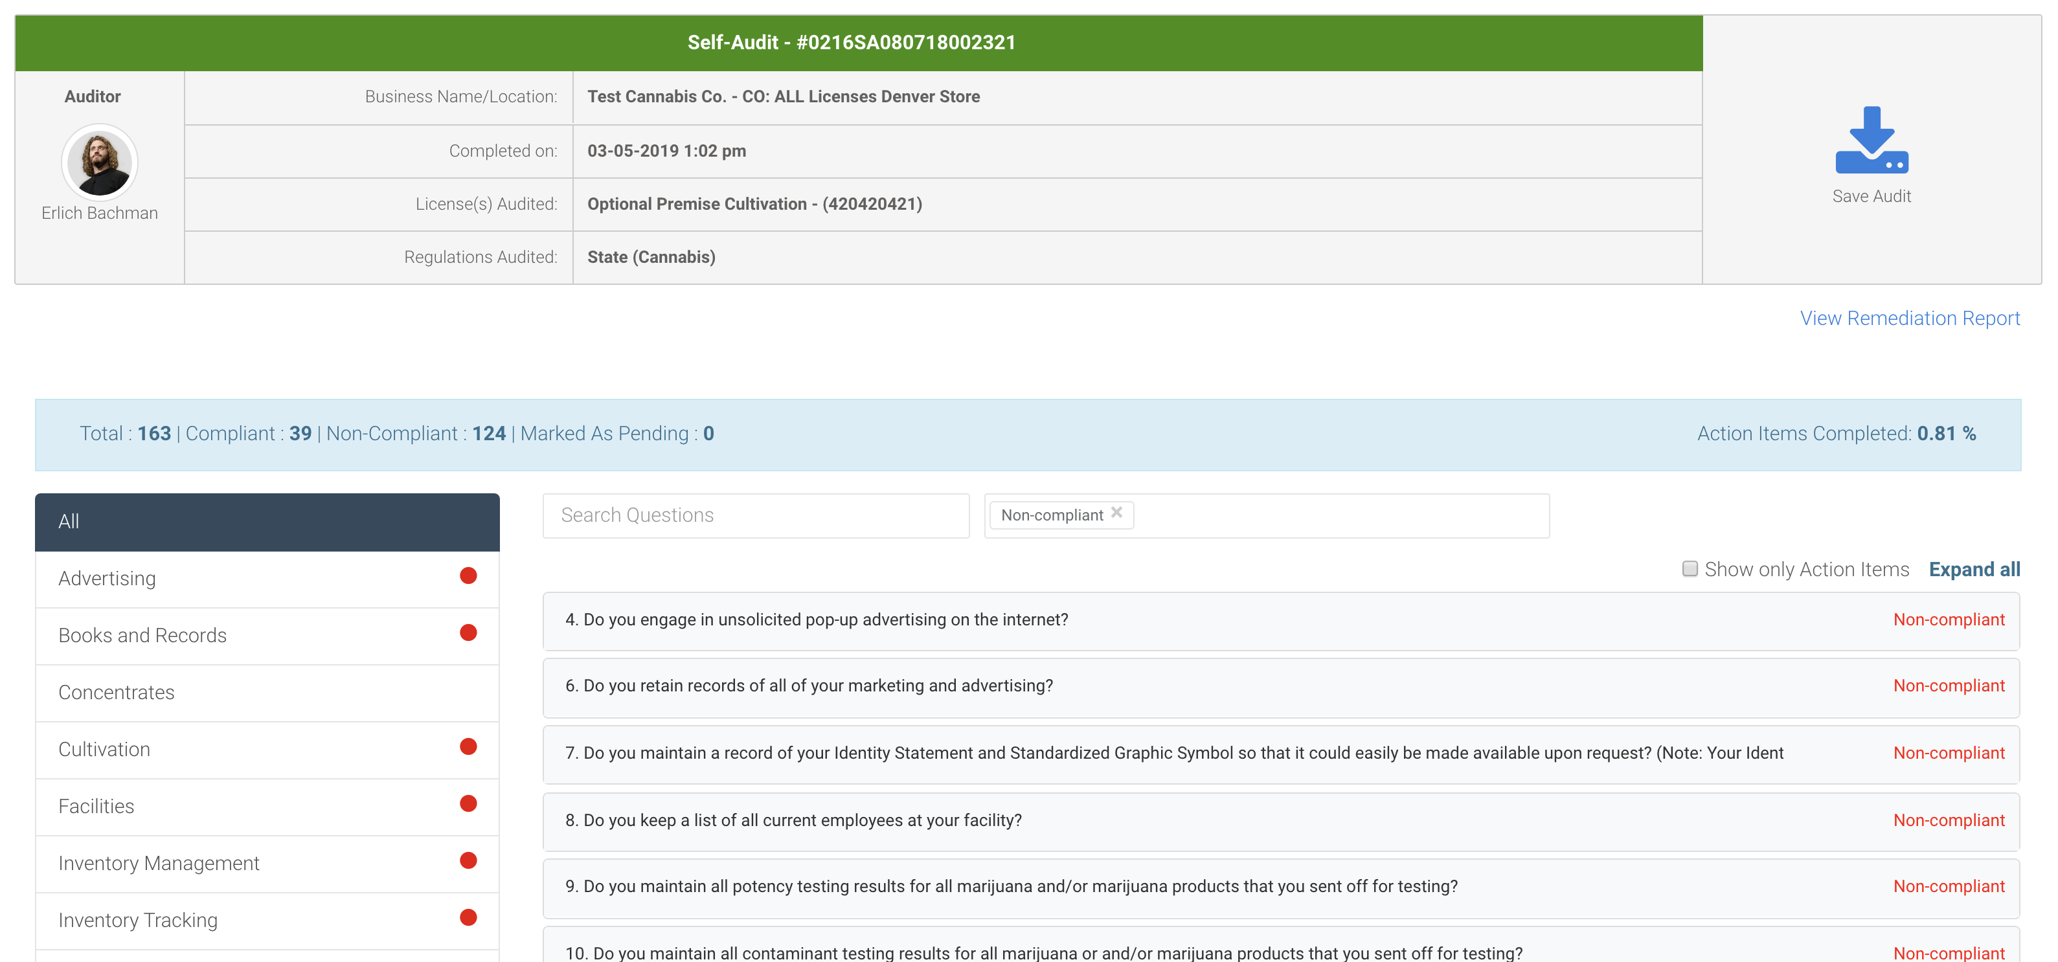Click the red dot beside Advertising
This screenshot has height=962, width=2058.
[x=468, y=576]
